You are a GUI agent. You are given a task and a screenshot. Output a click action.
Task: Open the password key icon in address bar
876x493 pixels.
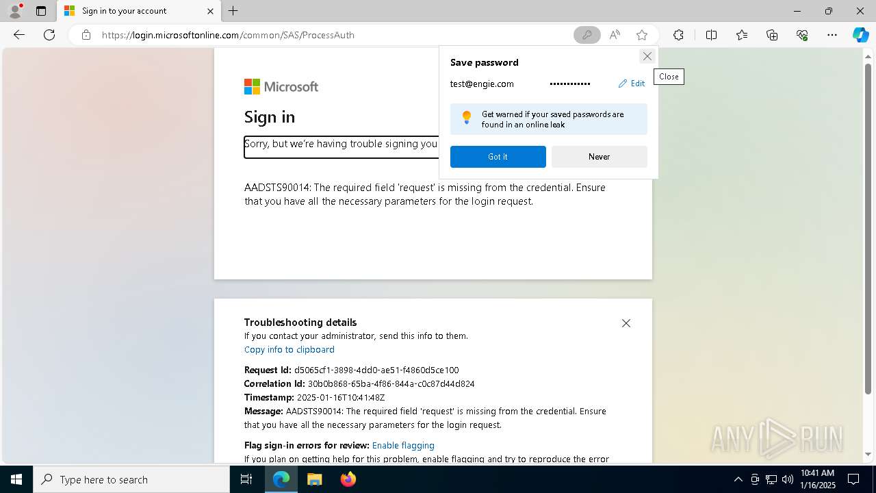point(587,35)
